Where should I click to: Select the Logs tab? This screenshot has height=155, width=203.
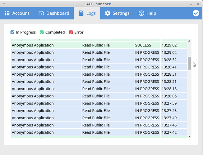pyautogui.click(x=87, y=13)
